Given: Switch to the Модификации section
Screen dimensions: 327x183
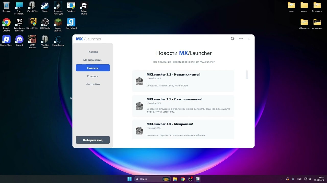Looking at the screenshot, I should click(x=93, y=60).
